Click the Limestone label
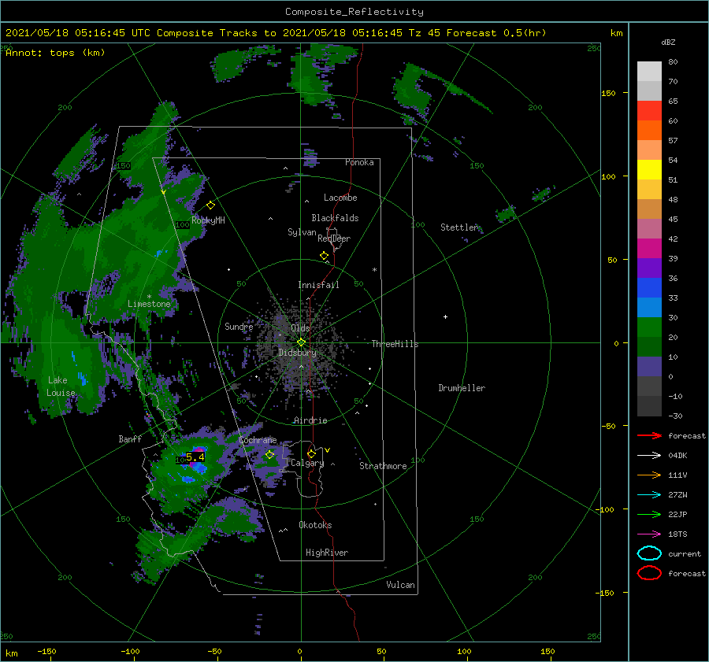The width and height of the screenshot is (709, 662). 149,304
